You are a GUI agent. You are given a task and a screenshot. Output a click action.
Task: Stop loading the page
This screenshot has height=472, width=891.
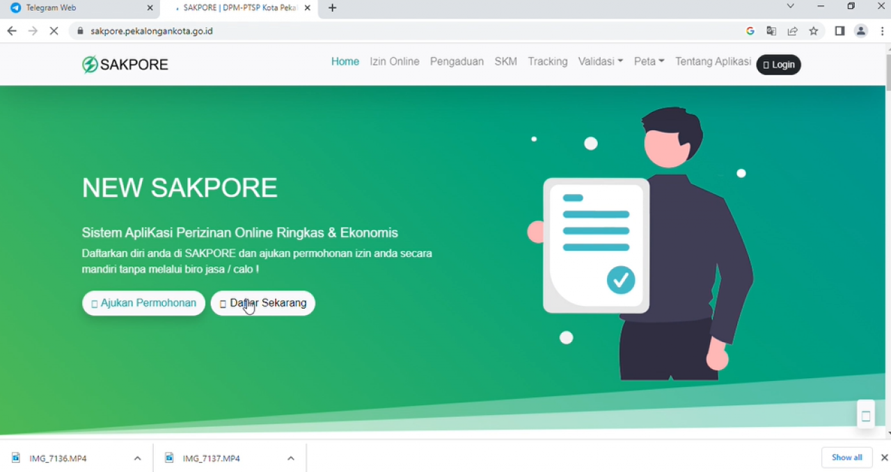54,31
